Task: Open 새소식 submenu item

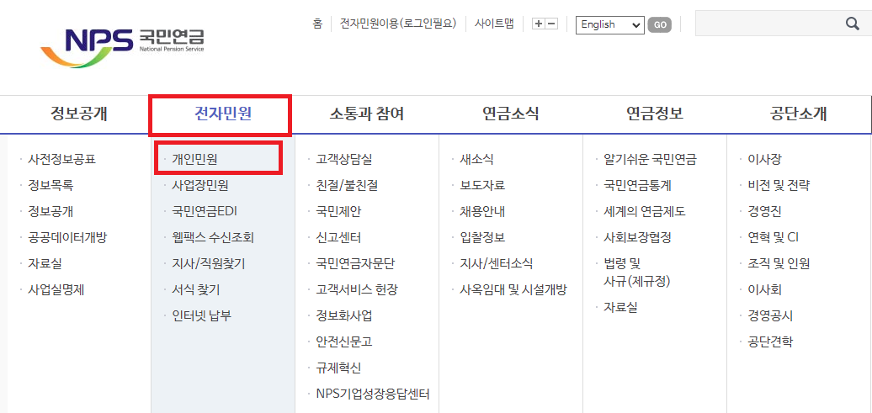Action: (476, 160)
